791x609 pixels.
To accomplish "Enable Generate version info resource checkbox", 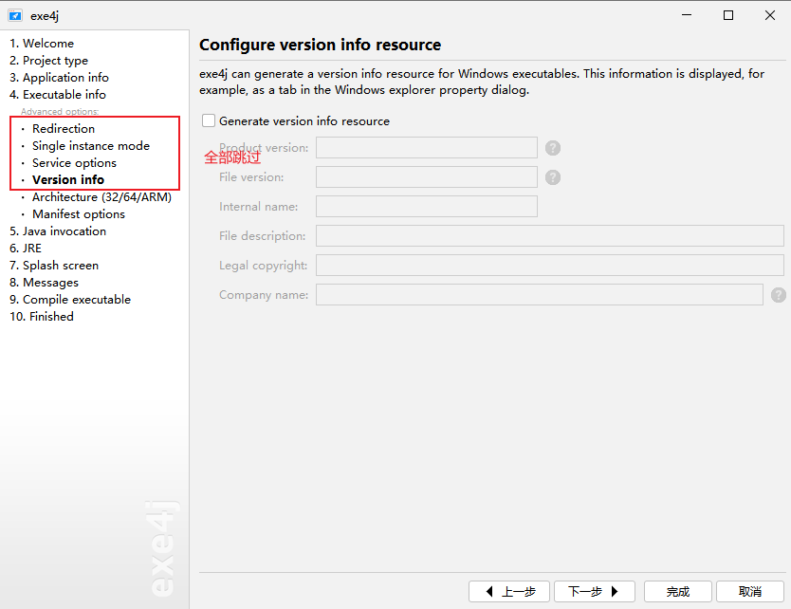I will tap(209, 121).
